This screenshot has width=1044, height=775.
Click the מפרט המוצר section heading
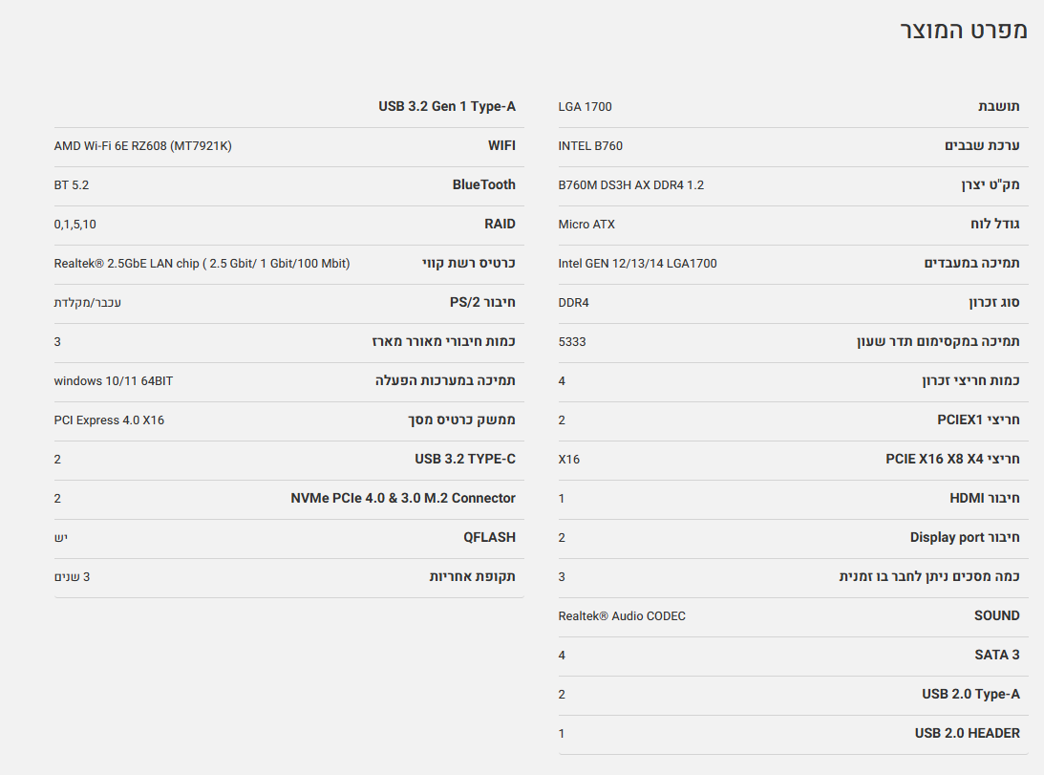click(964, 30)
